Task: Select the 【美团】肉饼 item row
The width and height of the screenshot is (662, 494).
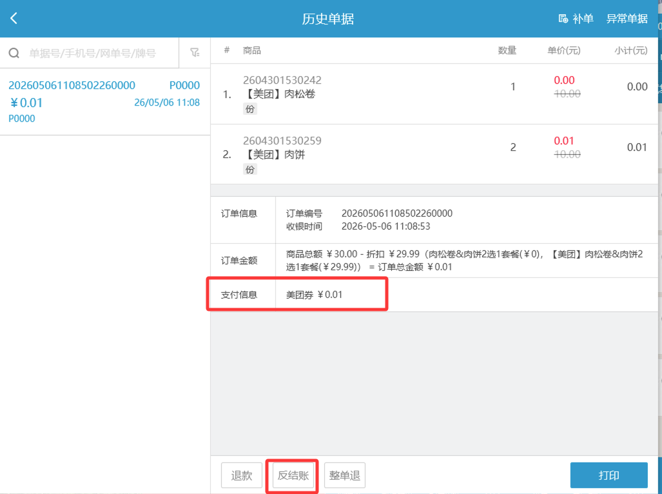Action: [x=434, y=155]
